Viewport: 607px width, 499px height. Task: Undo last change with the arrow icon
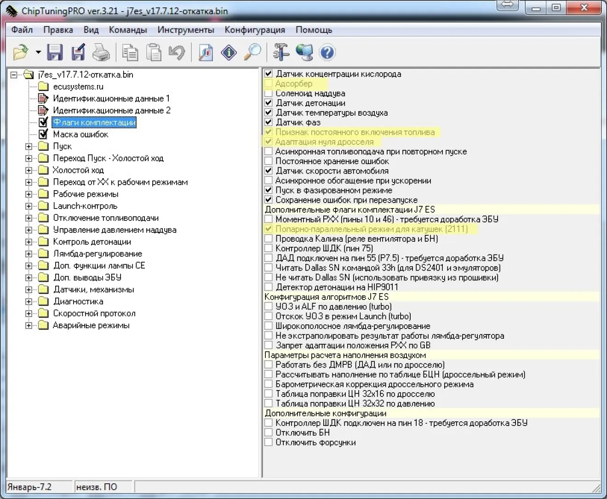177,52
